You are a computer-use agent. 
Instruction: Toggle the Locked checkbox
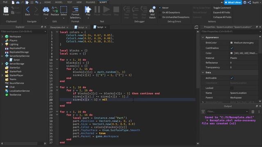(232, 88)
